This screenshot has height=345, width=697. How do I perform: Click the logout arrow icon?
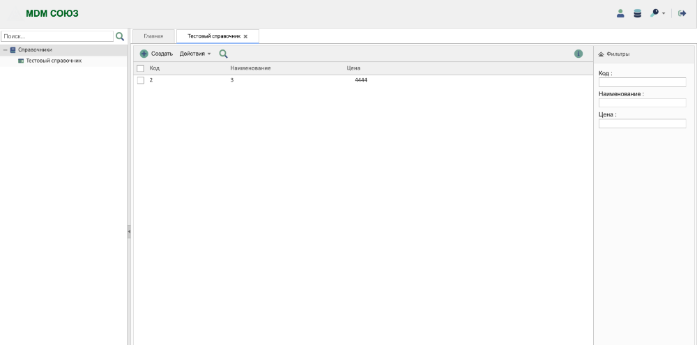[x=682, y=13]
